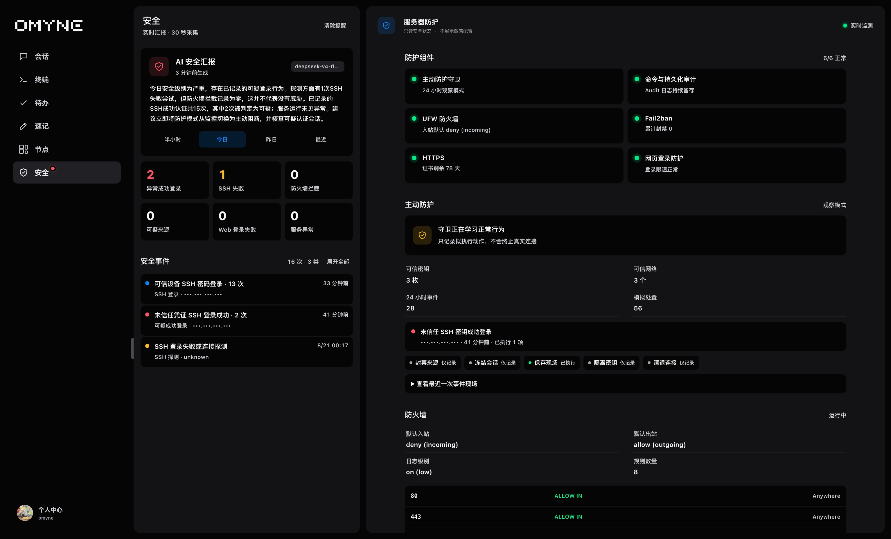Expand all events via 展开全部

point(338,262)
